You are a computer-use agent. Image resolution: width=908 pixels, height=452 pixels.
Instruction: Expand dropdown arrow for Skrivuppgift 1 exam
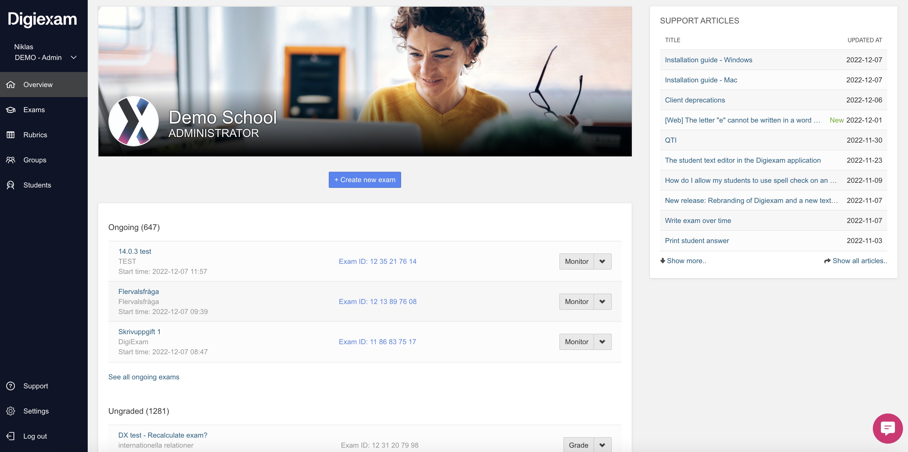(x=602, y=342)
